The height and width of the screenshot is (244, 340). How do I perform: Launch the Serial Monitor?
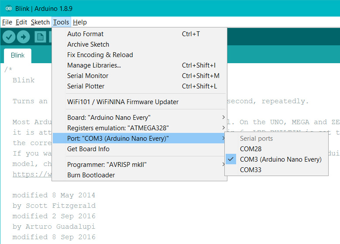(139, 76)
